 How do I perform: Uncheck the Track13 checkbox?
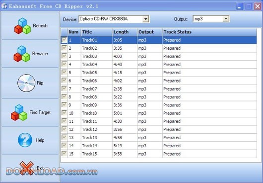point(64,137)
